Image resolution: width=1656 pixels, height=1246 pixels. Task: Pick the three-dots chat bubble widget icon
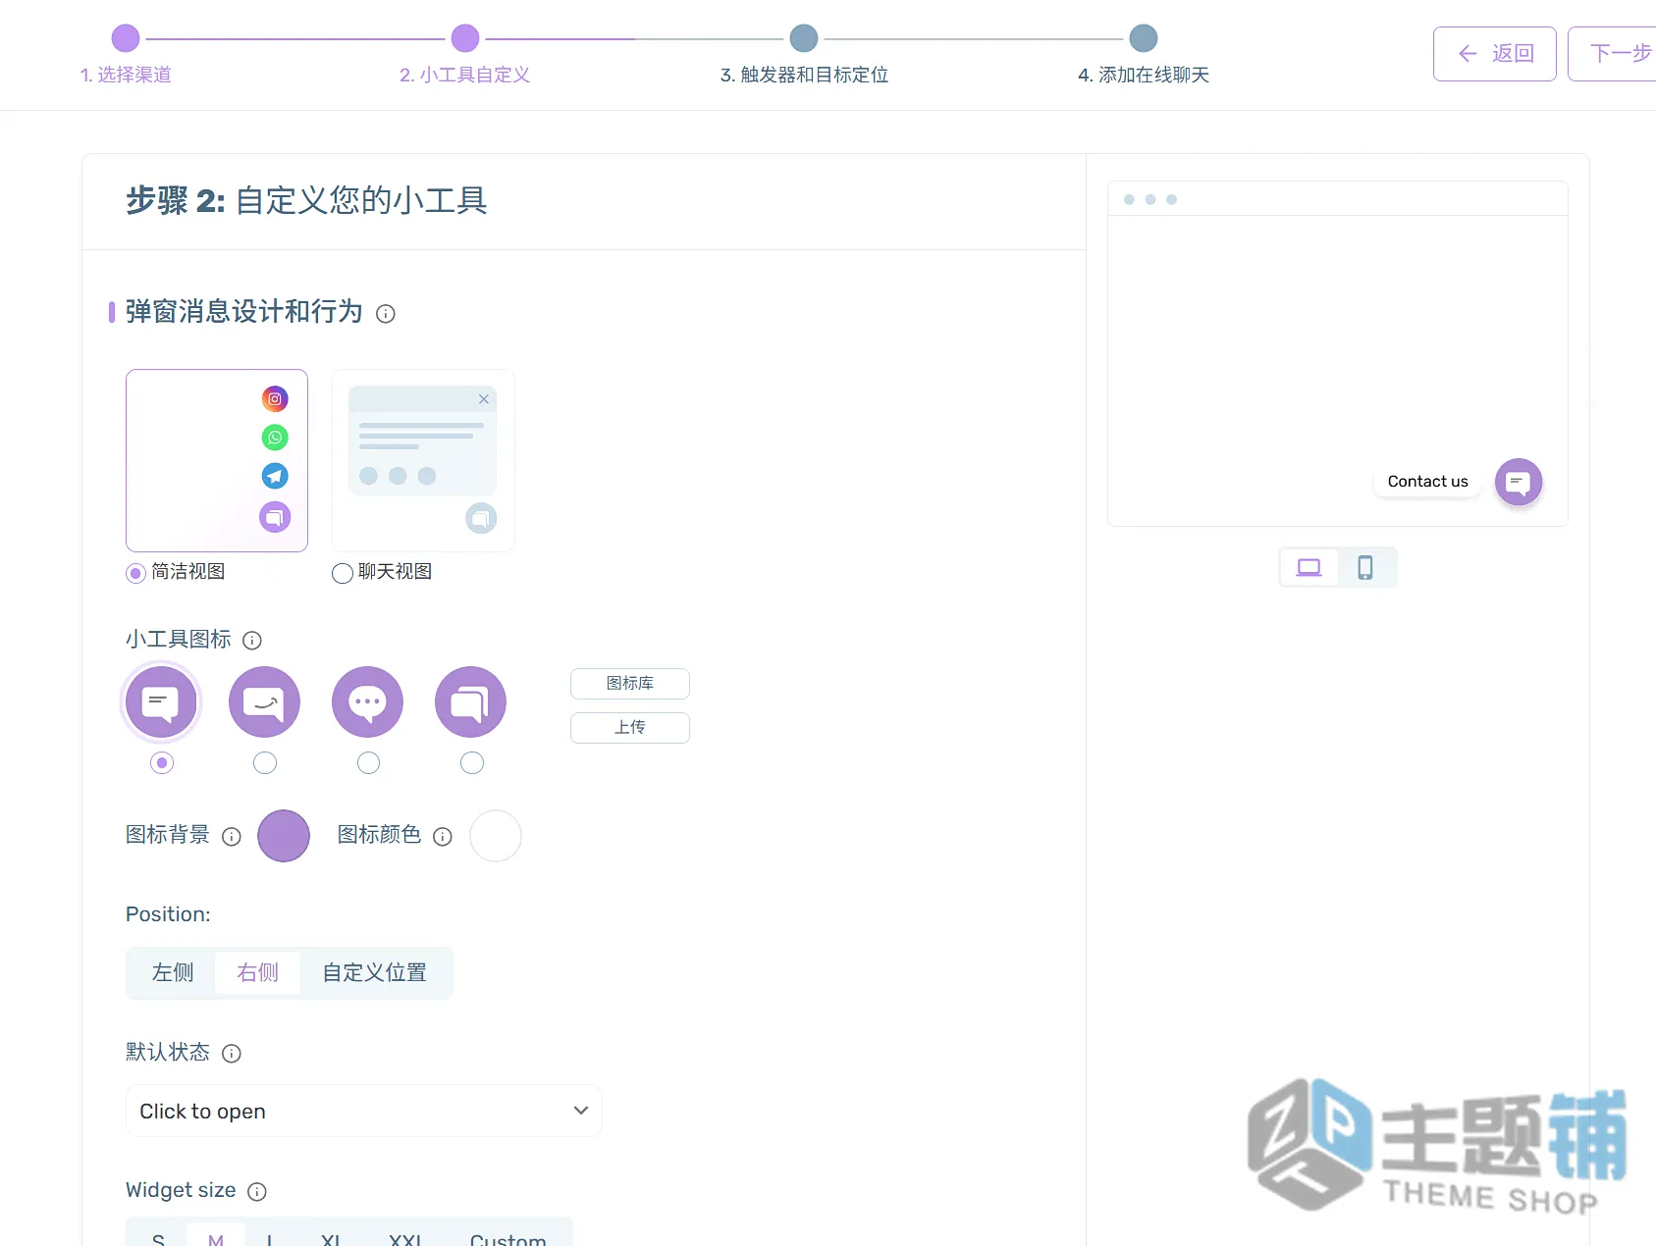(x=368, y=702)
